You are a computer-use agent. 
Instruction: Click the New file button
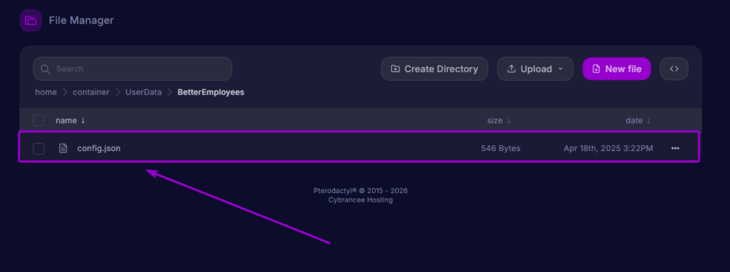point(617,69)
